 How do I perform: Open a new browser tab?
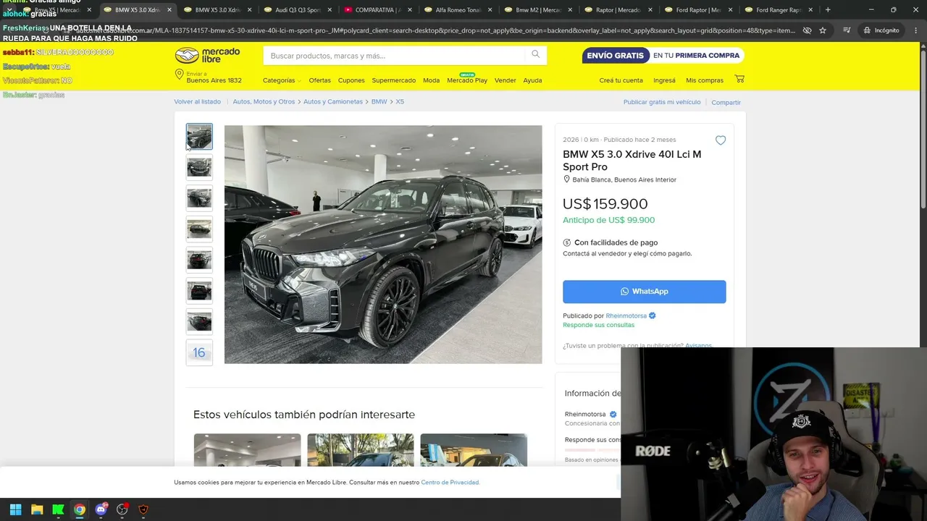[828, 10]
